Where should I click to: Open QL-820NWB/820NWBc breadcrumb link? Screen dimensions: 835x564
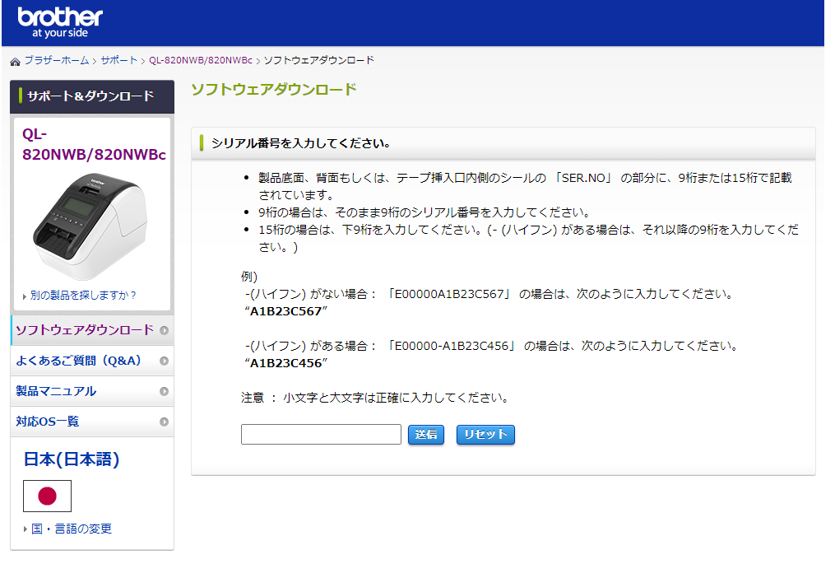[x=201, y=61]
